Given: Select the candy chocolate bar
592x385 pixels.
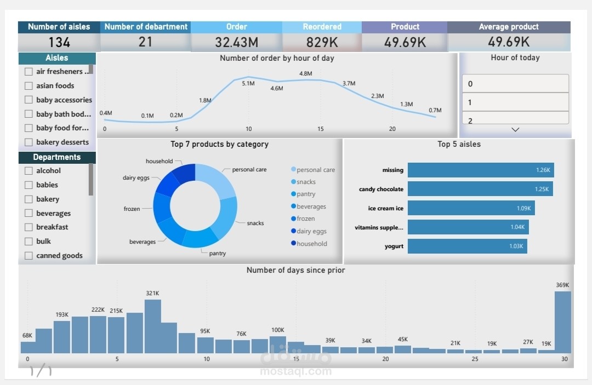Looking at the screenshot, I should click(480, 189).
